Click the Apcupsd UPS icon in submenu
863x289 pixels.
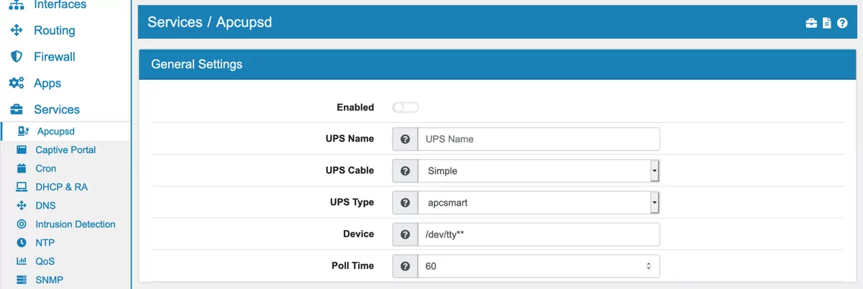[x=23, y=132]
